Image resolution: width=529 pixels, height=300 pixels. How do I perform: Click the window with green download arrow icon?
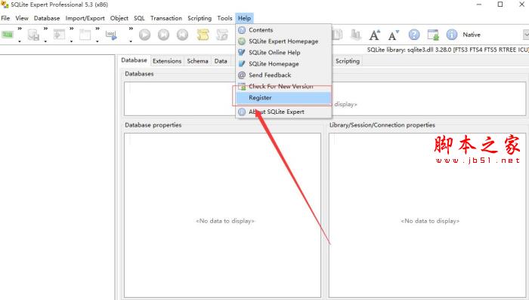[x=433, y=35]
